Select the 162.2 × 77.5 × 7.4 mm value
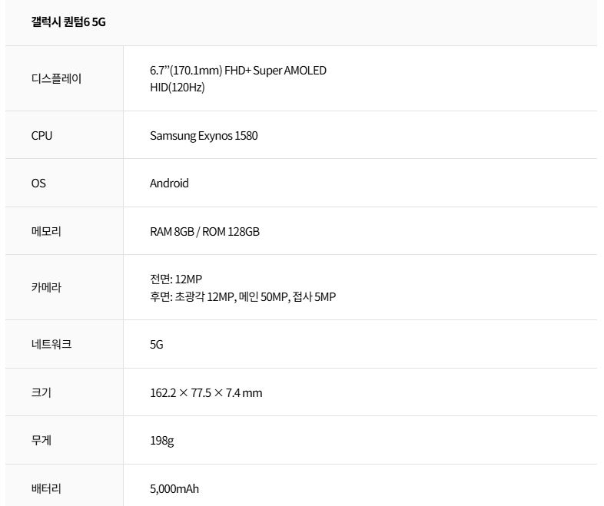Viewport: 604px width, 506px height. 205,393
